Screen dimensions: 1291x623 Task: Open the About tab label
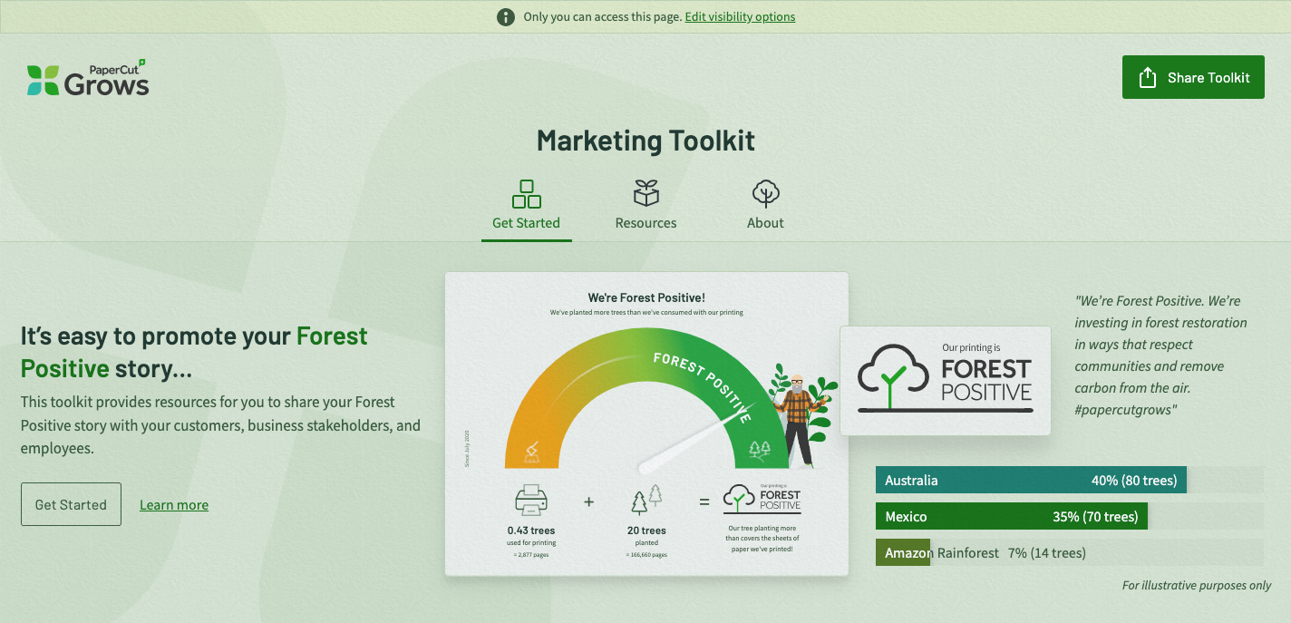(x=765, y=223)
